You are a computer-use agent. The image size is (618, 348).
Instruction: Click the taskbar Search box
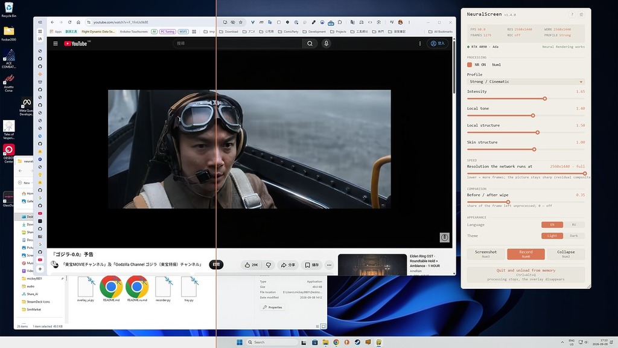pos(272,342)
